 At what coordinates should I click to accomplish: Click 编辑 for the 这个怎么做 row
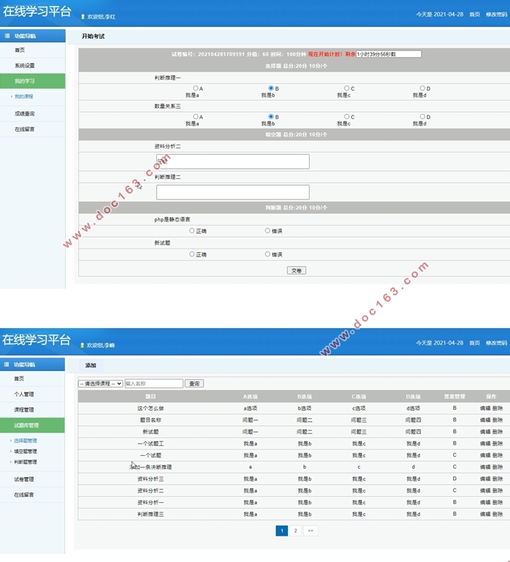pyautogui.click(x=485, y=409)
